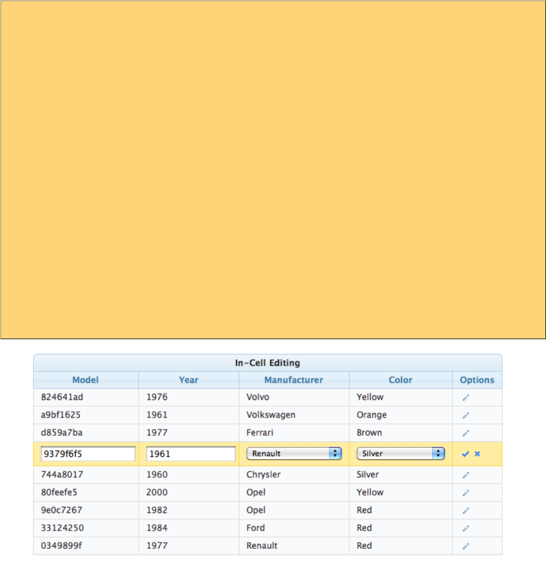Click Yellow in the 80feefe5 row
Image resolution: width=546 pixels, height=563 pixels.
point(370,492)
